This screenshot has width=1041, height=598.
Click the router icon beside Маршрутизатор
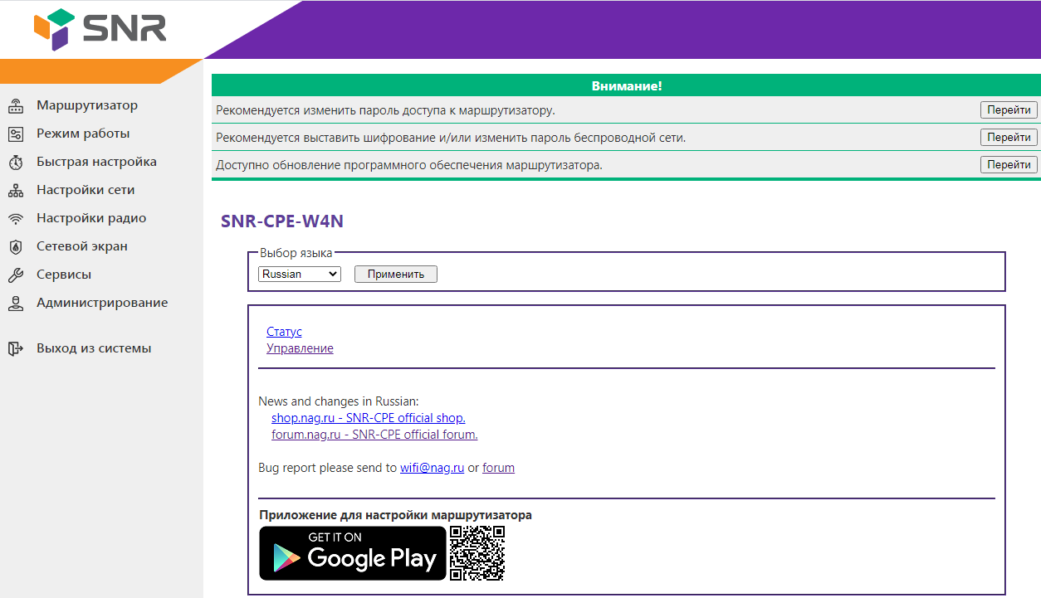(15, 106)
